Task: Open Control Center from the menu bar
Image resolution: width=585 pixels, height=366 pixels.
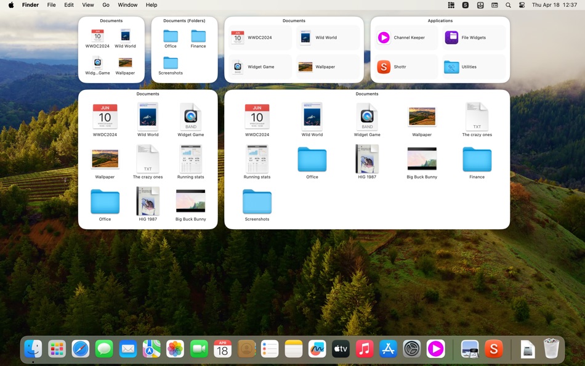Action: pyautogui.click(x=521, y=5)
